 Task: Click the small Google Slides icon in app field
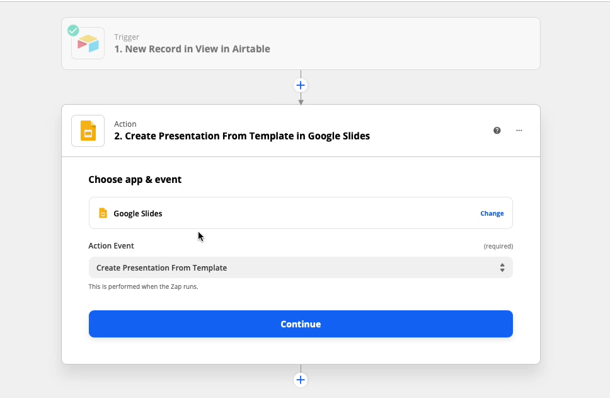pos(103,213)
